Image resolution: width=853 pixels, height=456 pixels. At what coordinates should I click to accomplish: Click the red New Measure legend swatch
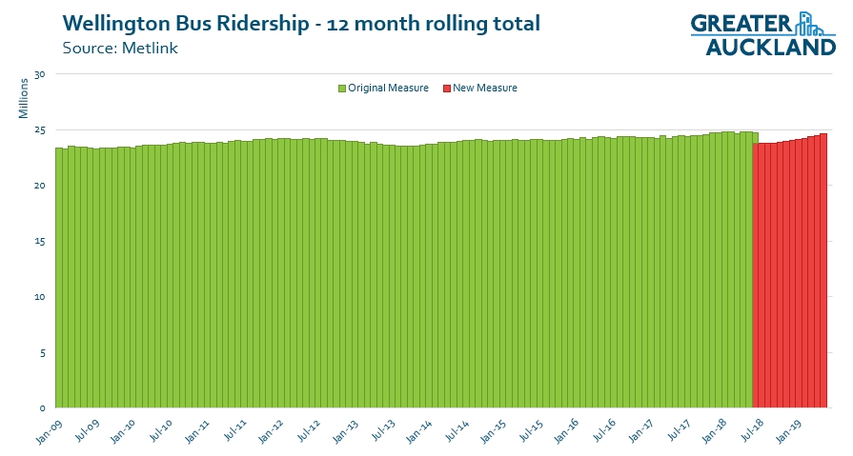tap(445, 89)
